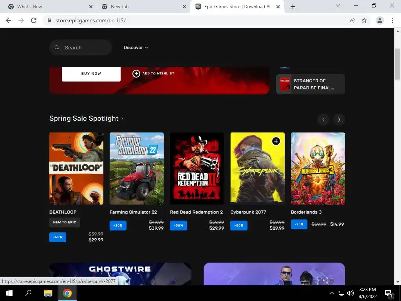Viewport: 401px width, 301px height.
Task: Open the Windows Start menu
Action: click(9, 293)
